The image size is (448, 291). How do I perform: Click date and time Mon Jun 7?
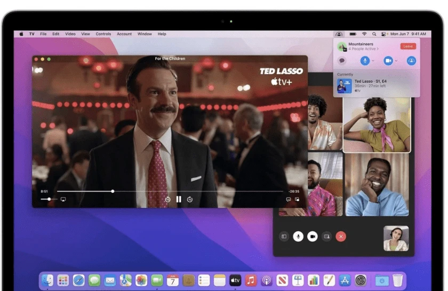click(x=409, y=34)
